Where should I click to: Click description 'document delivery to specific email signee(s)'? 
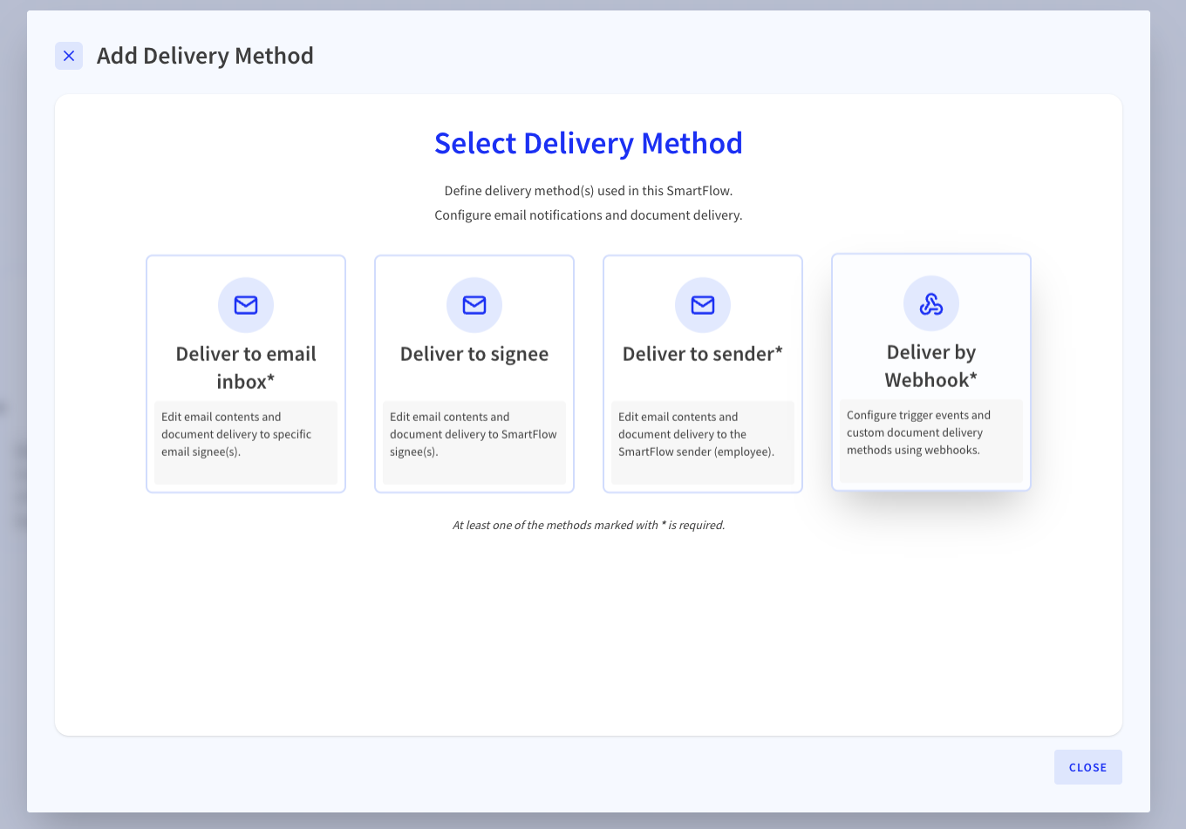click(236, 434)
